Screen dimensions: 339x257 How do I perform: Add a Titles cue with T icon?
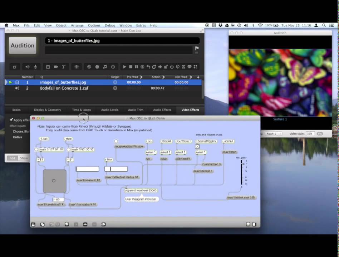pos(64,67)
